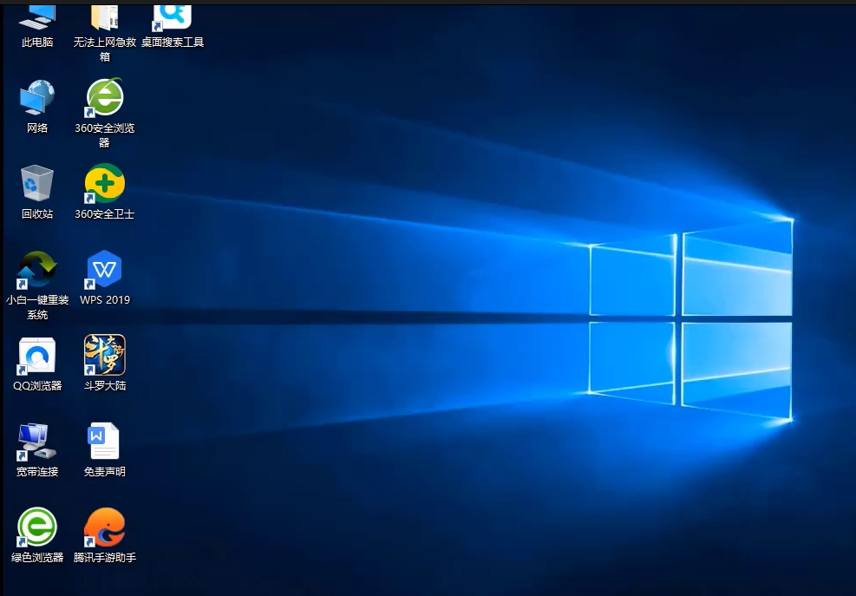The image size is (856, 596).
Task: Open 腾讯手游助手 emulator
Action: [x=103, y=526]
